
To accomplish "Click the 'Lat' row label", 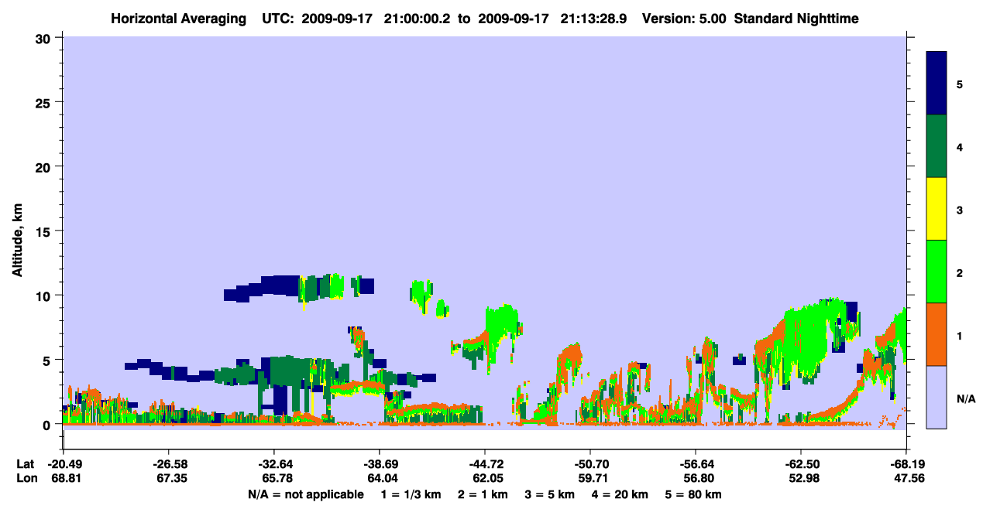I will tap(25, 464).
